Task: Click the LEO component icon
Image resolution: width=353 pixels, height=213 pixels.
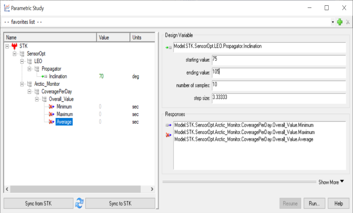Action: point(30,61)
